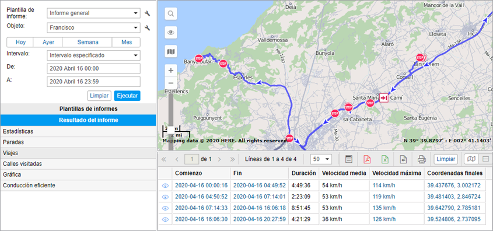Click the print report icon
493x231 pixels.
click(x=421, y=159)
